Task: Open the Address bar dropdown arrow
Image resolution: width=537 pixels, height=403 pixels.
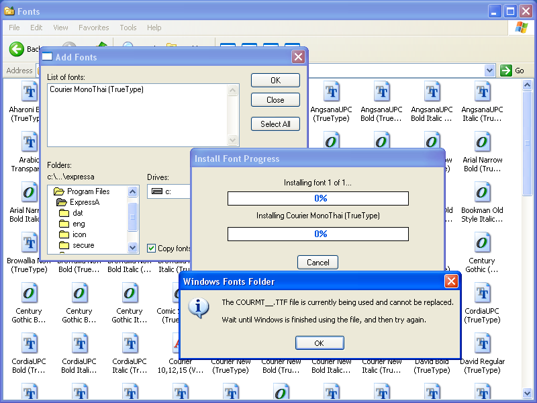Action: coord(489,70)
